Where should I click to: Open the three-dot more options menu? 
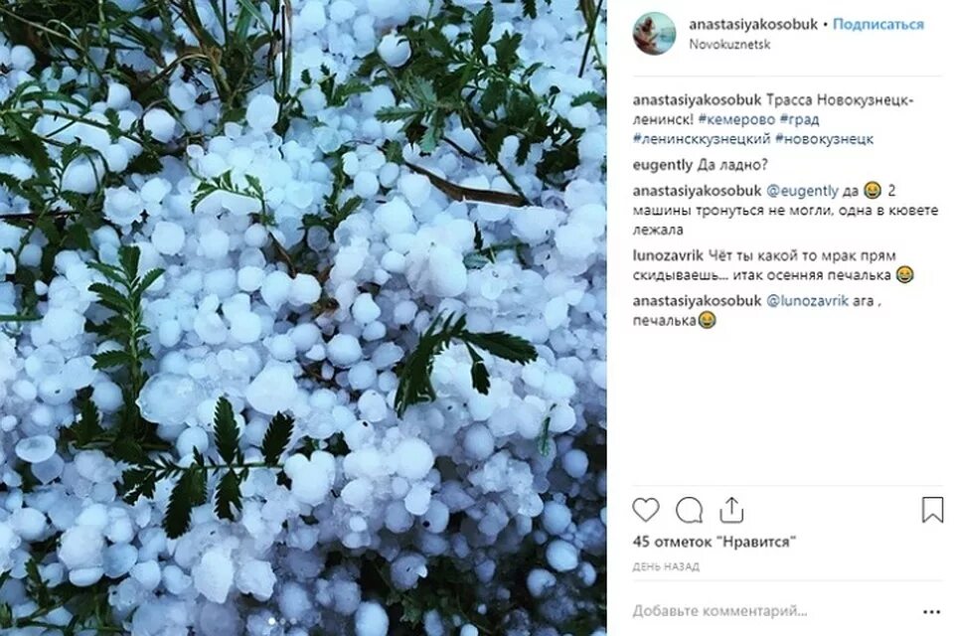pos(931,612)
